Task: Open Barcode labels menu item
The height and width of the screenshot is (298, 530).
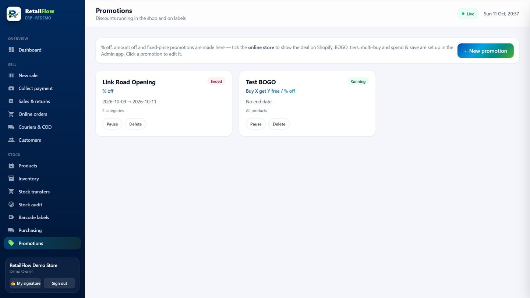Action: pyautogui.click(x=42, y=217)
